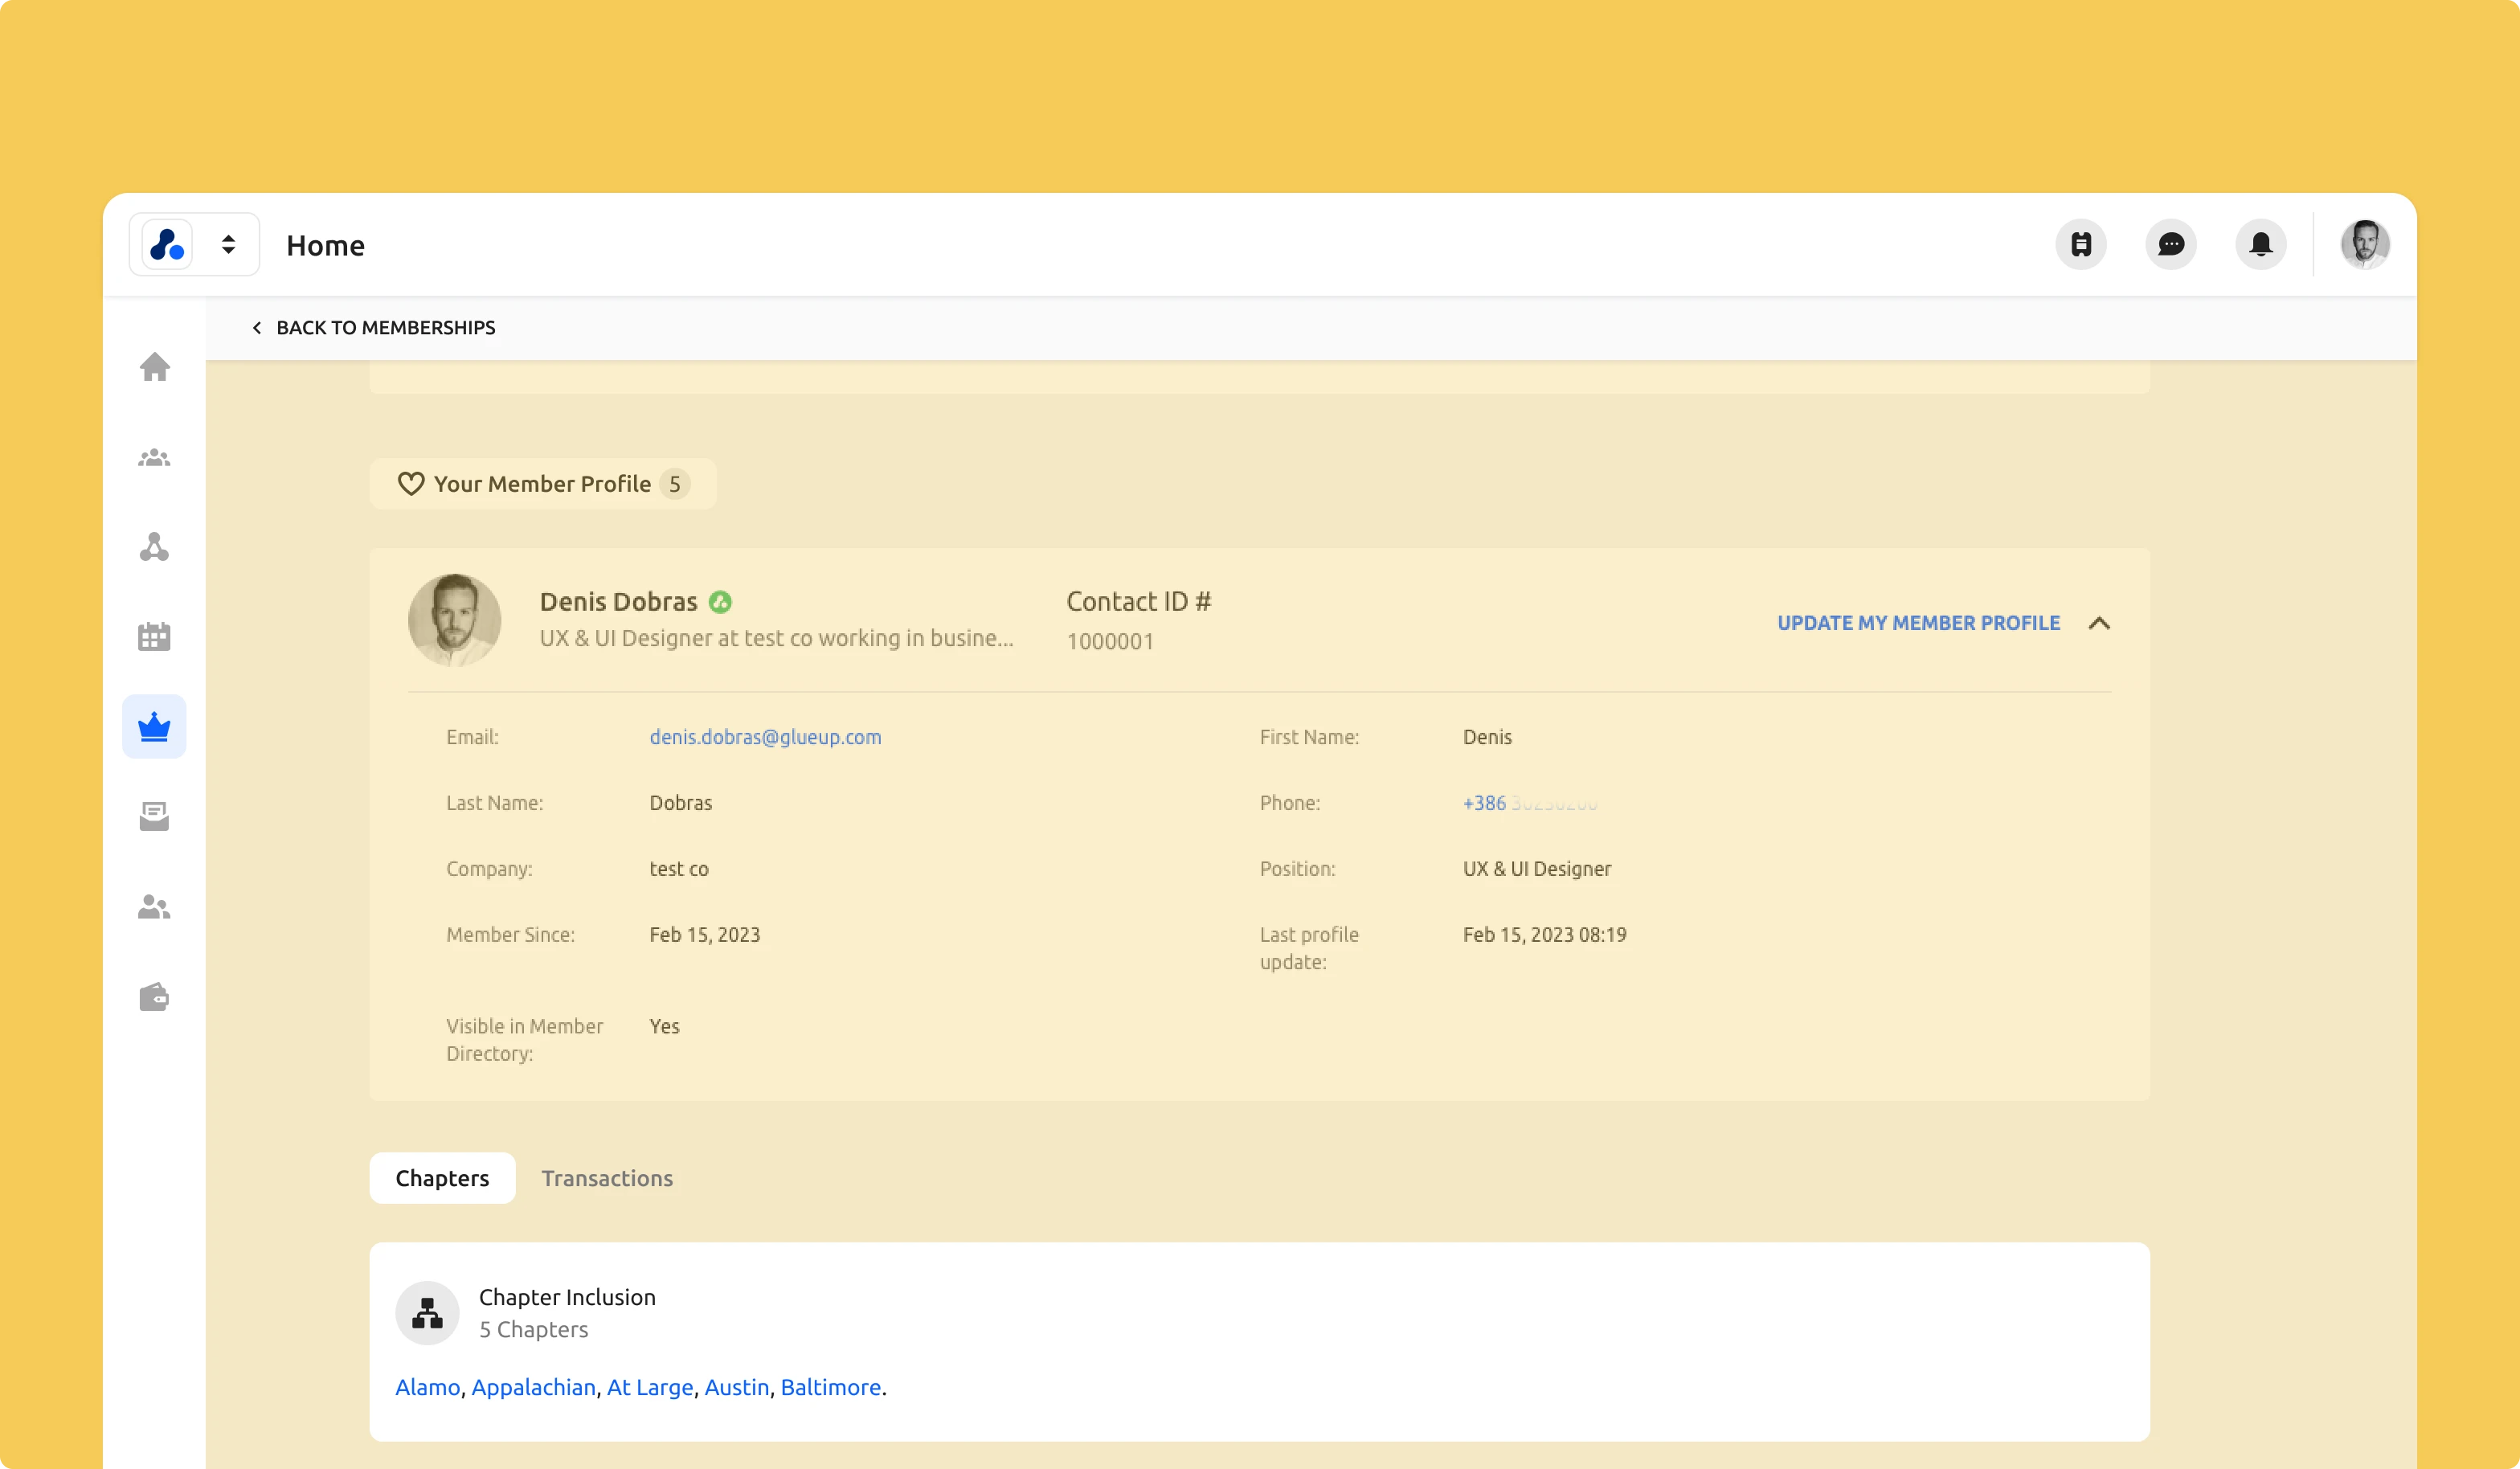Go back to memberships
2520x1469 pixels.
tap(374, 328)
